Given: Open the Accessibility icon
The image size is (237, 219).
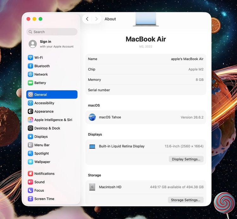Looking at the screenshot, I should click(x=30, y=103).
